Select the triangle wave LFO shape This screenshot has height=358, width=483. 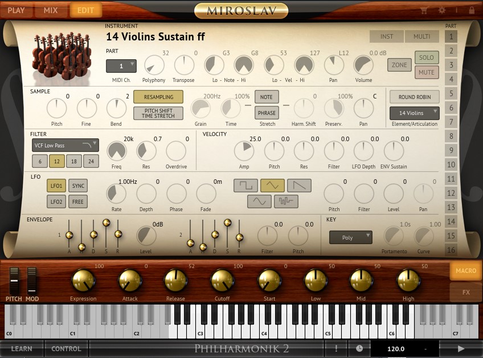point(272,186)
